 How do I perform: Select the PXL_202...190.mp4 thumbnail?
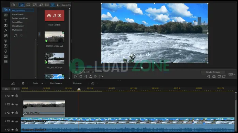tap(54, 58)
